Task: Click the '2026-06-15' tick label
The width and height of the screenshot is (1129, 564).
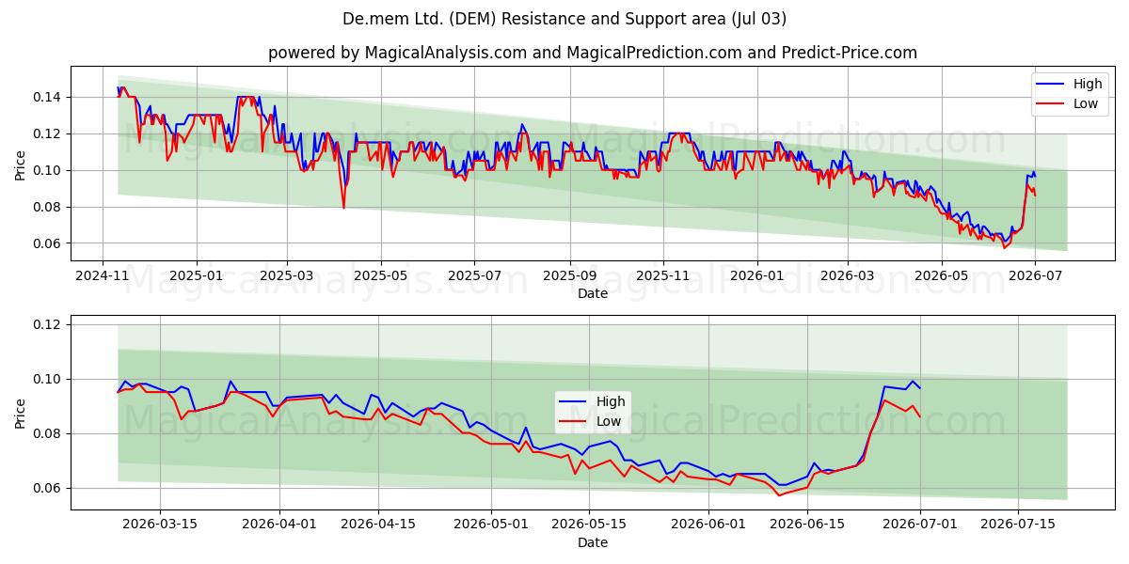Action: (807, 525)
